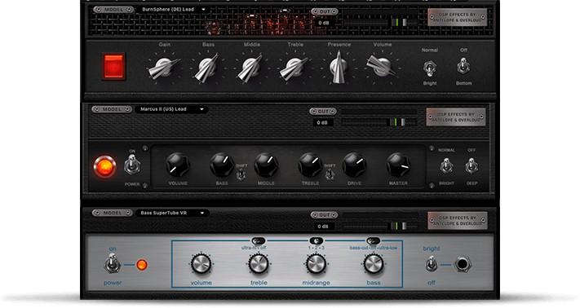Click the output level slider on Bass SuperTube amp

pyautogui.click(x=380, y=226)
